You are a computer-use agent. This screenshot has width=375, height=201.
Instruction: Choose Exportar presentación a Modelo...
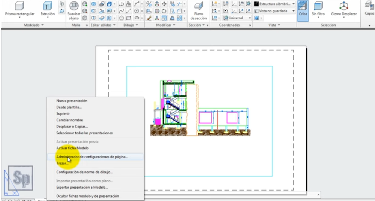pos(82,188)
